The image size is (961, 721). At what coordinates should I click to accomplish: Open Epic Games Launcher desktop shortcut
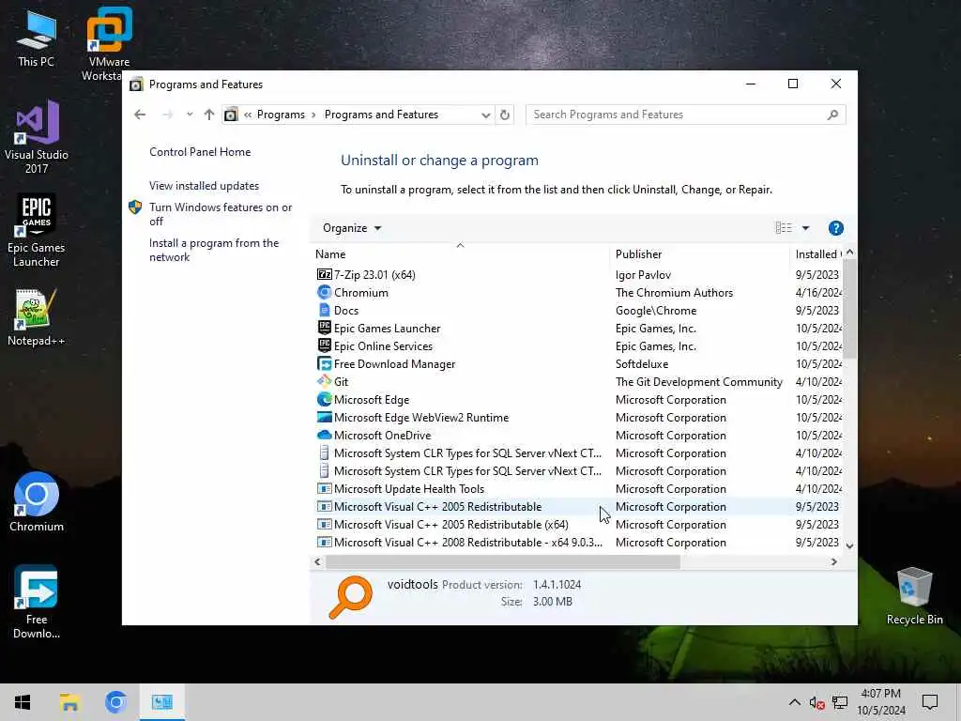[37, 231]
